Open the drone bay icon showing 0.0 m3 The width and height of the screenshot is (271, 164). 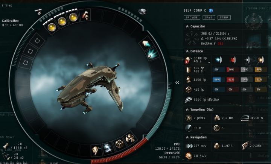click(x=6, y=156)
